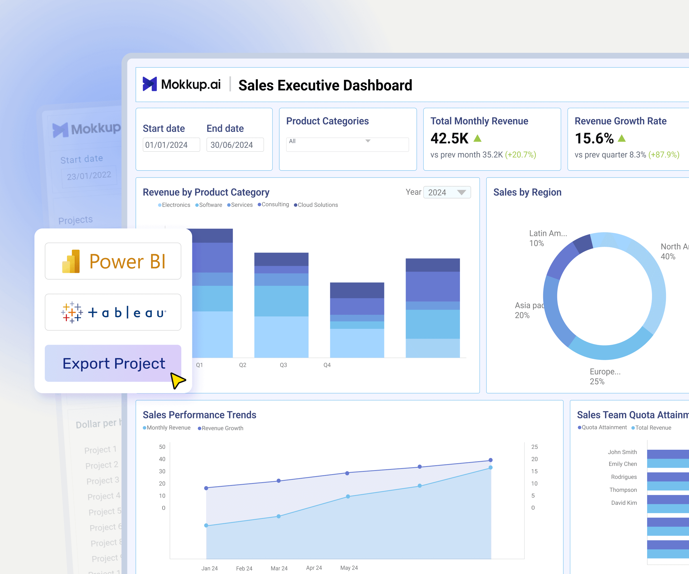Click the Start date field 01/01/2024

click(171, 145)
